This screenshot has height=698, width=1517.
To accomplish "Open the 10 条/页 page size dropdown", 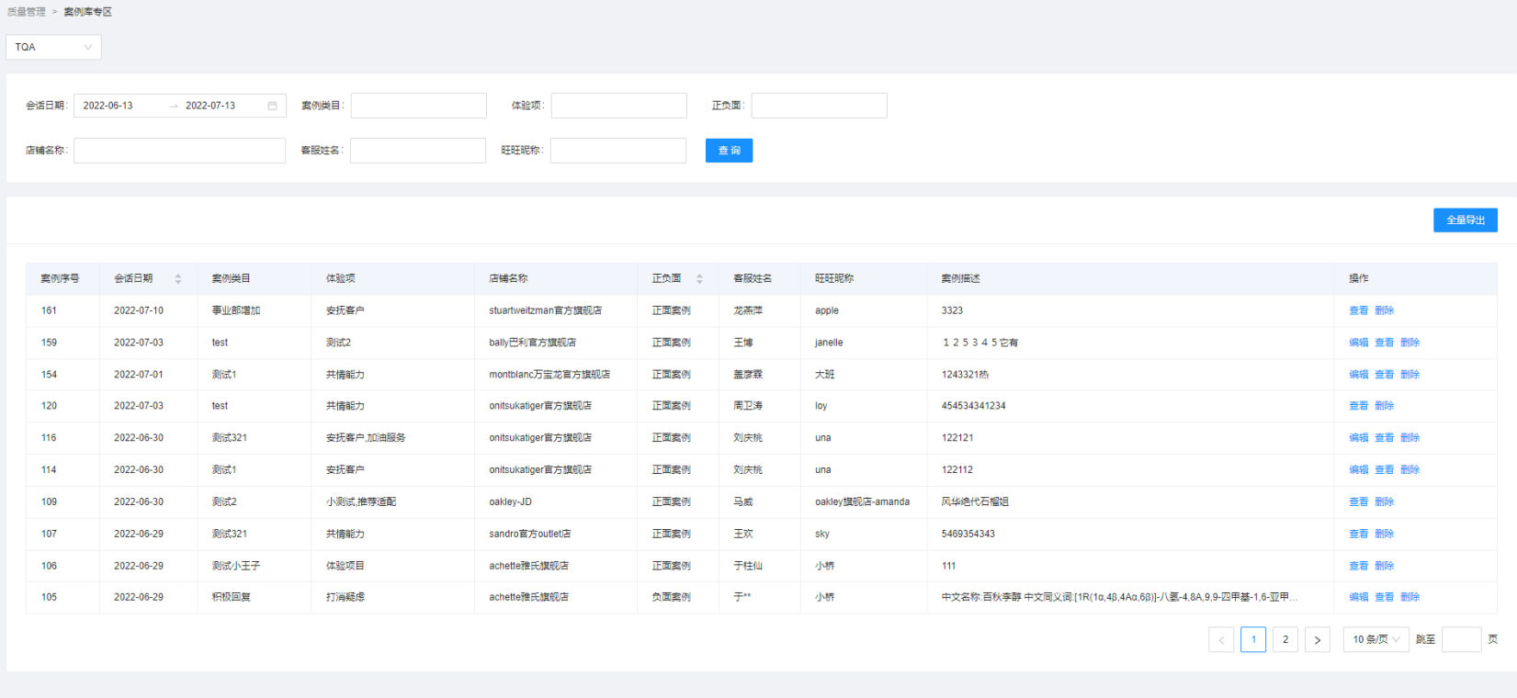I will tap(1375, 640).
